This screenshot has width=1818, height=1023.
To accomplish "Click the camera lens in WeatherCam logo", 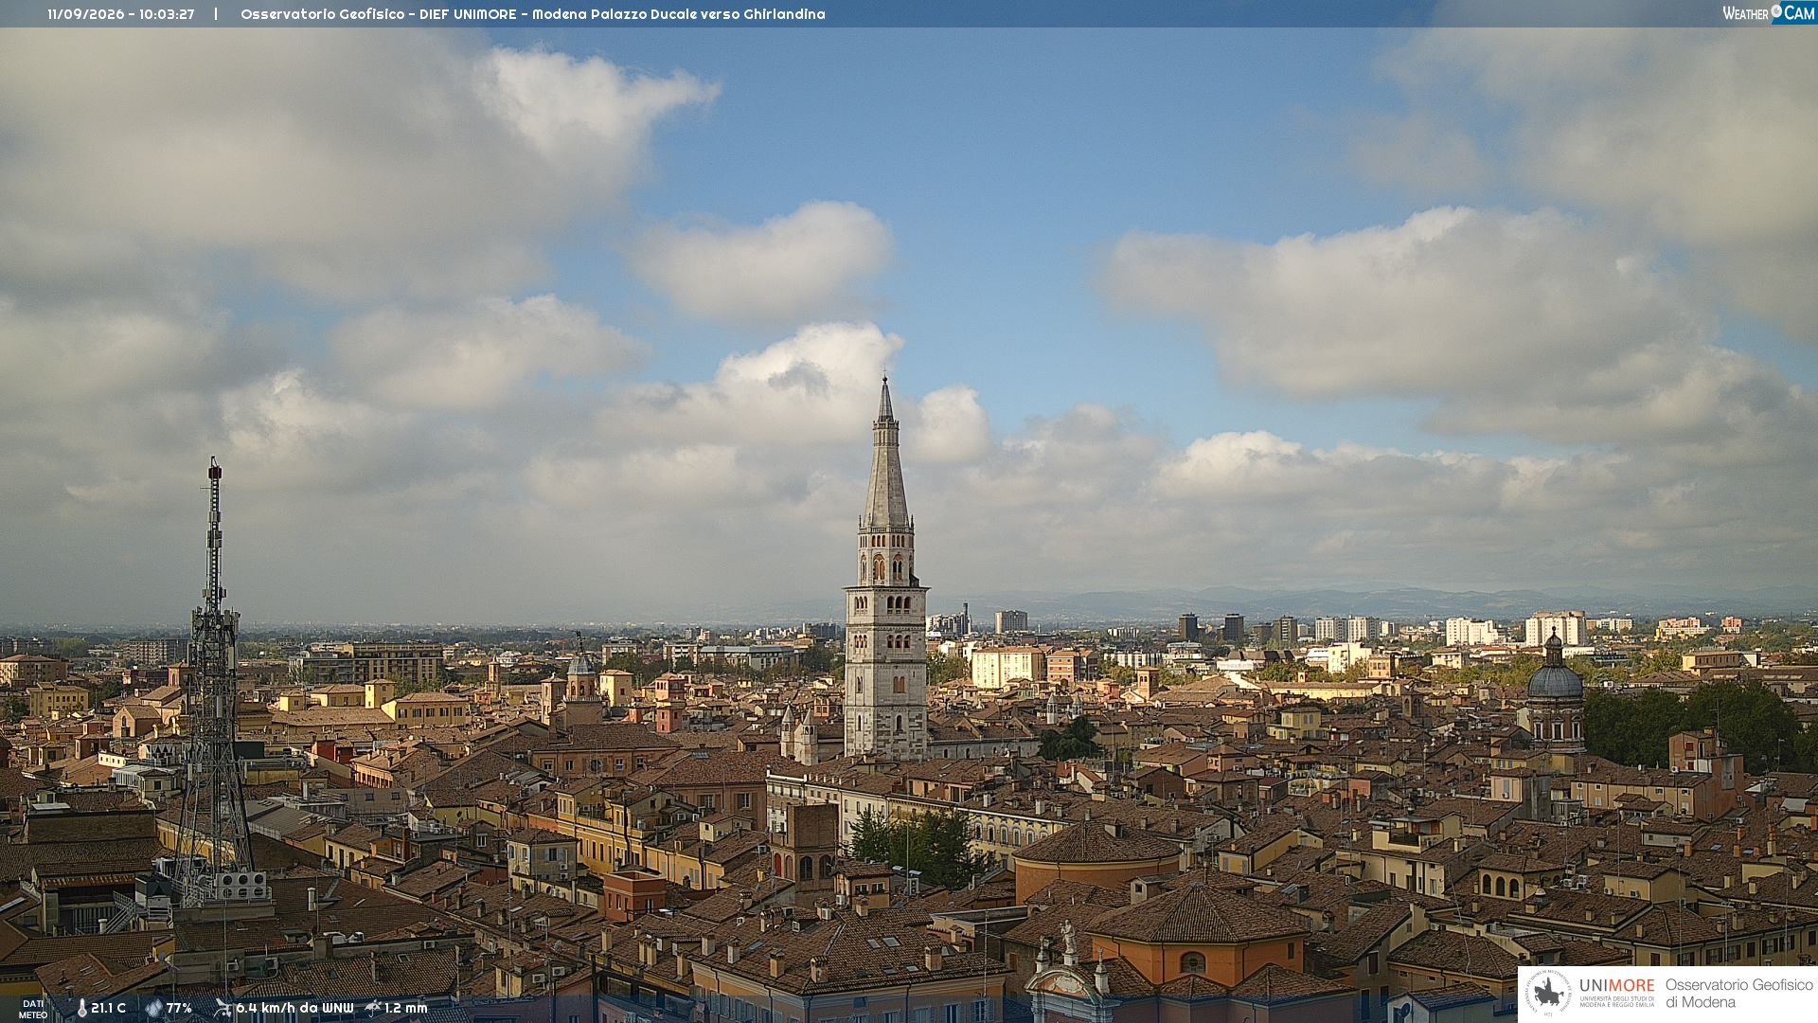I will tap(1776, 11).
